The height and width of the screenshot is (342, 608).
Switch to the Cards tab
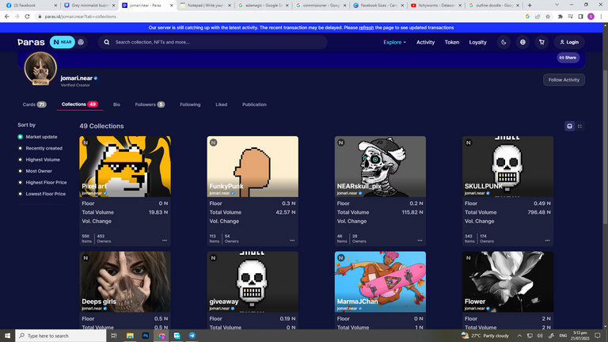click(x=34, y=104)
